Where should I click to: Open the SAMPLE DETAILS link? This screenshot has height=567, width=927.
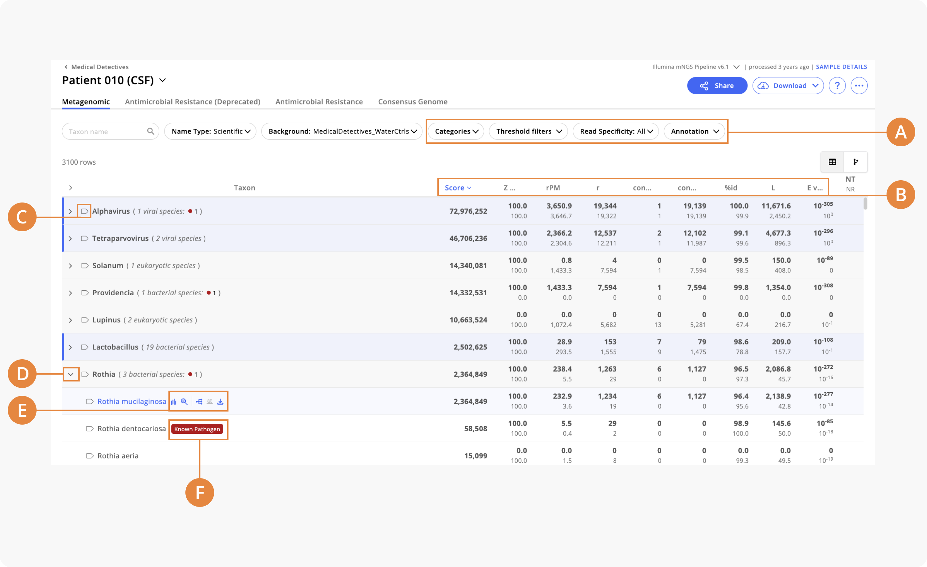click(x=841, y=67)
